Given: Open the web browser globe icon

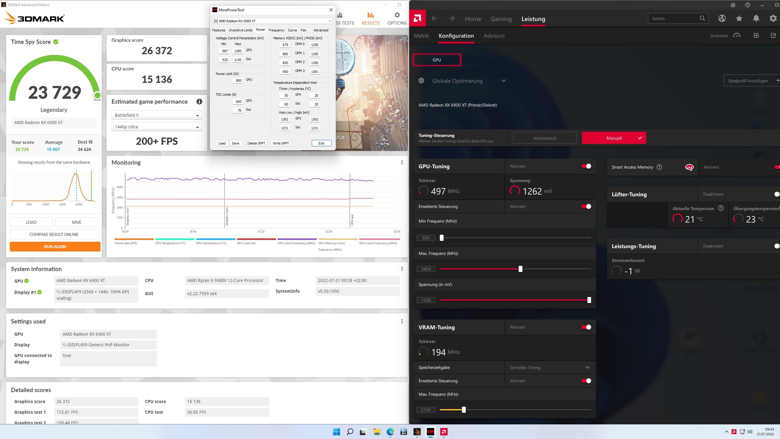Looking at the screenshot, I should [x=722, y=19].
